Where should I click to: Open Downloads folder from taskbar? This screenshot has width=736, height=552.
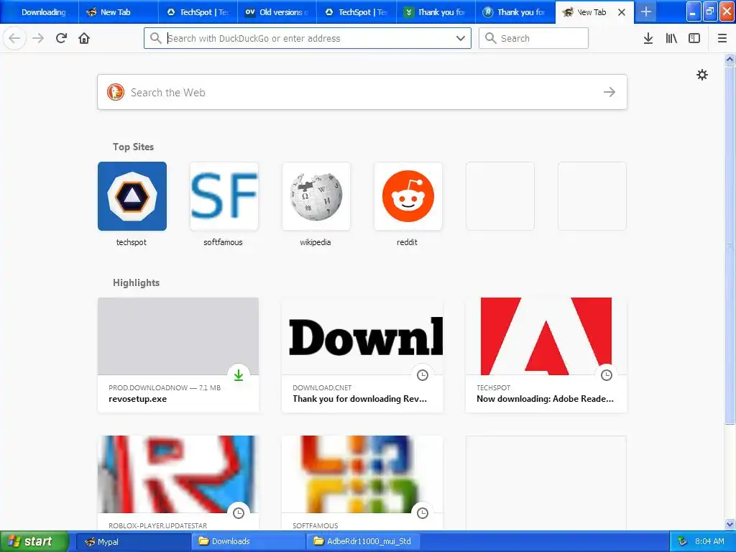coord(248,541)
